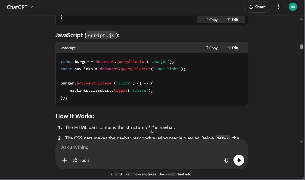Click the scroll-to-bottom arrow button
305x180 pixels.
[152, 132]
